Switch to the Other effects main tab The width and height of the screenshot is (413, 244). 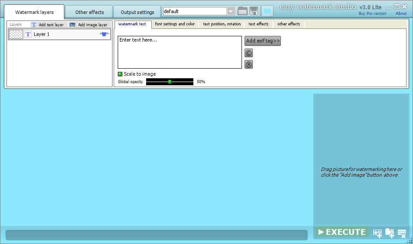pyautogui.click(x=89, y=12)
